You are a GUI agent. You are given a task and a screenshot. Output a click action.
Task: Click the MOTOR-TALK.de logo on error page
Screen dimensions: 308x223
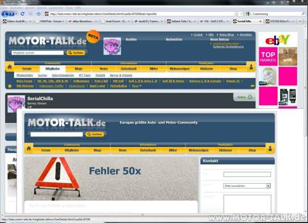pyautogui.click(x=67, y=122)
